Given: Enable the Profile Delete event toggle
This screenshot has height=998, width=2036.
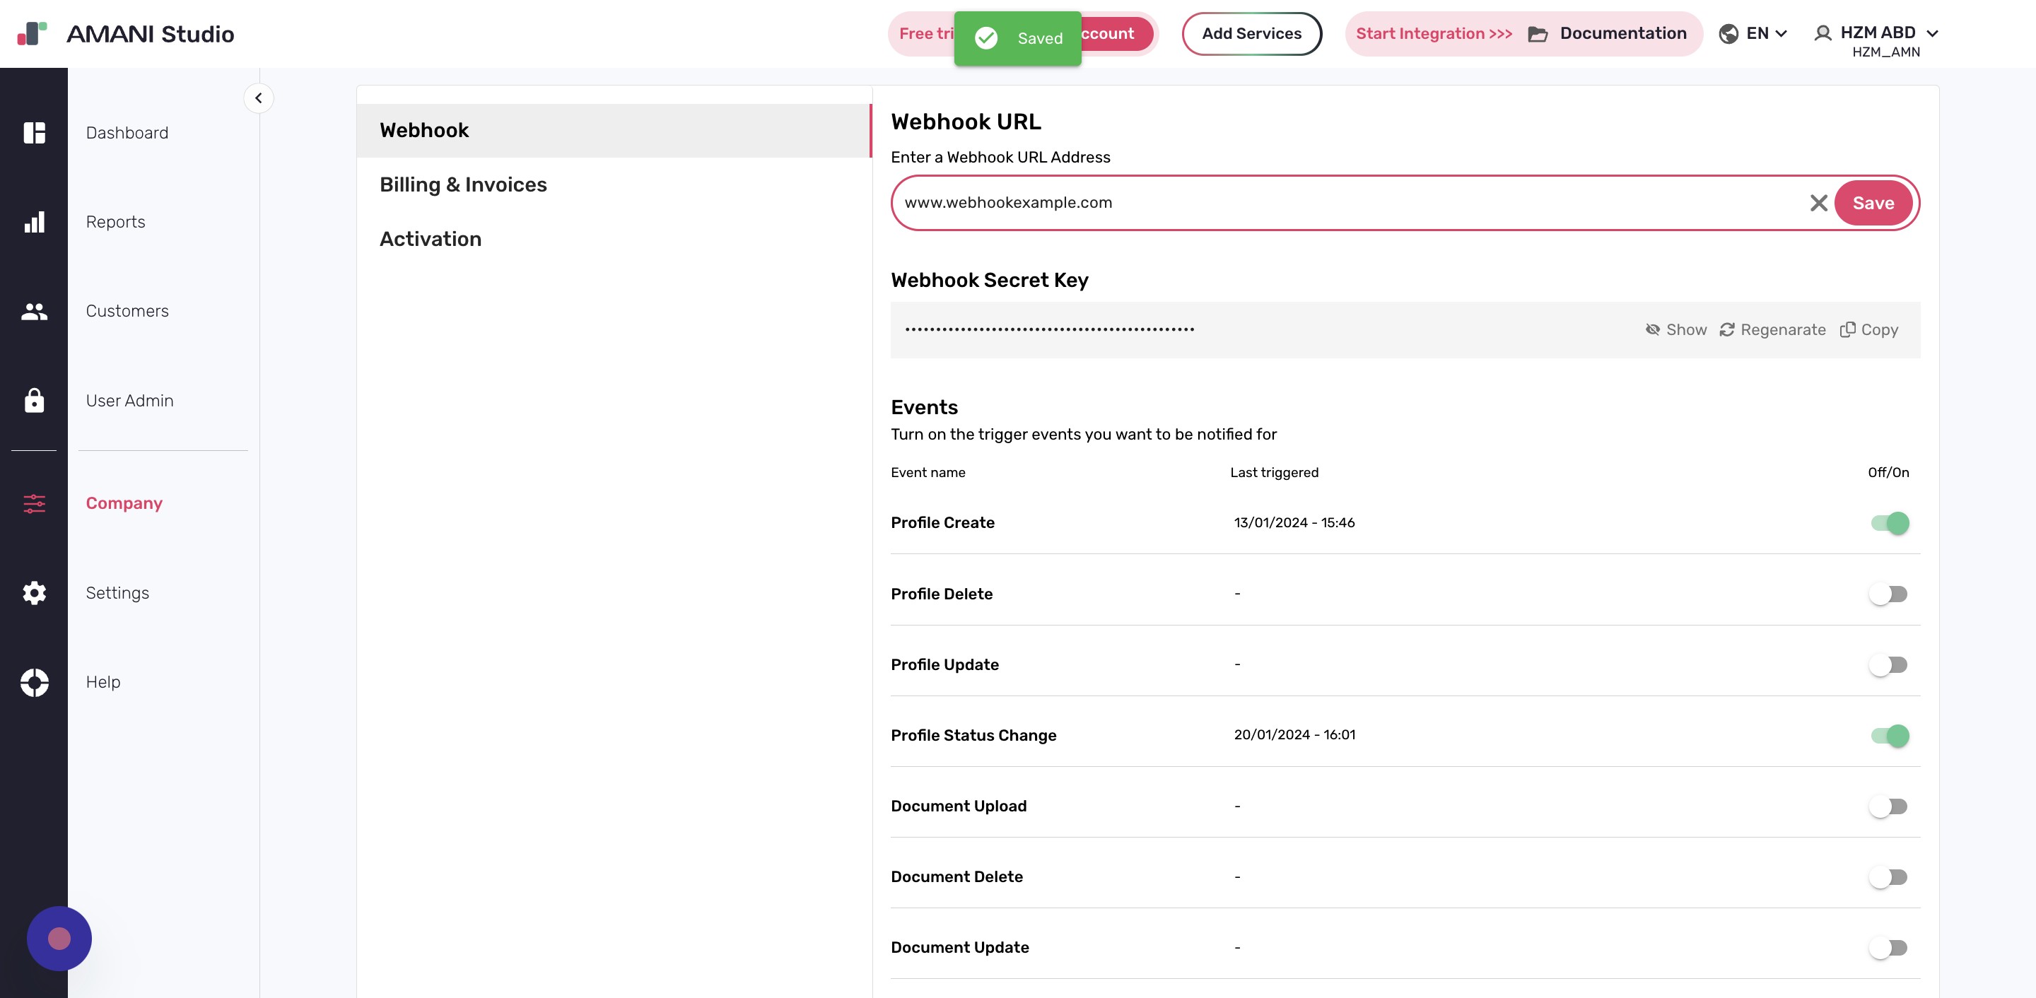Looking at the screenshot, I should 1888,594.
